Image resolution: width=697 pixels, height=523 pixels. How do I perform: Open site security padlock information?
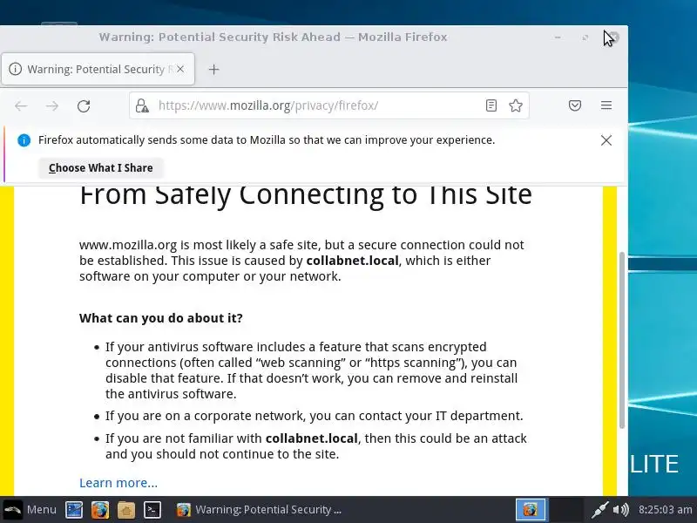[142, 105]
